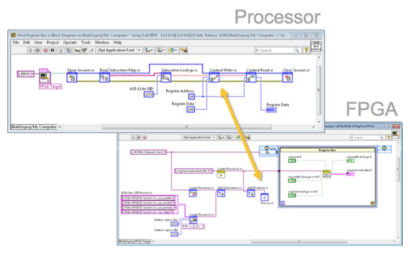Open the Project menu
410x253 pixels.
coord(53,42)
